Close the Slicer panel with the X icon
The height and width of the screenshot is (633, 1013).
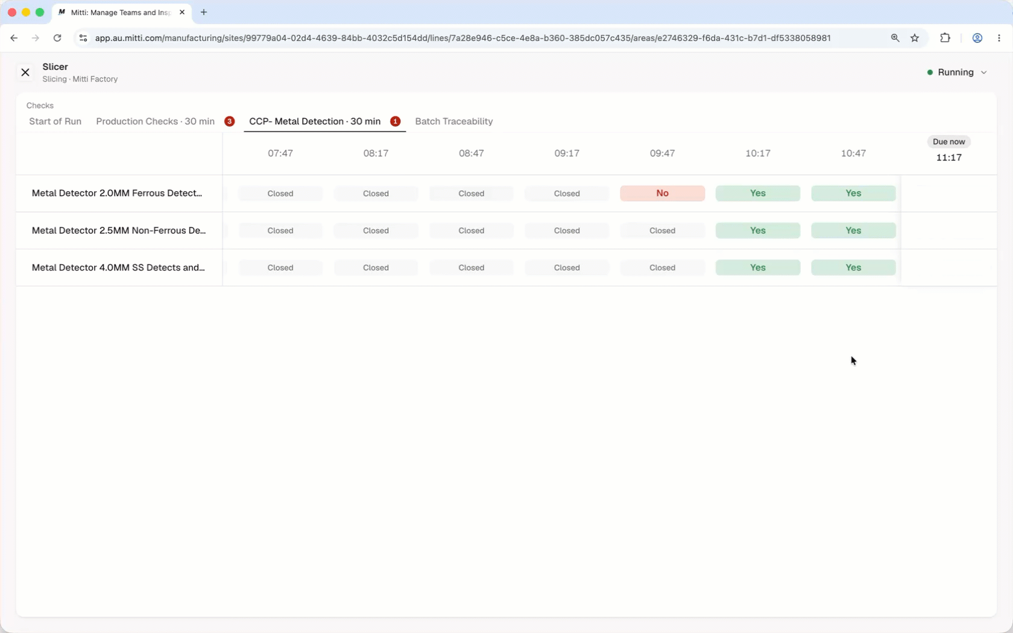[25, 72]
